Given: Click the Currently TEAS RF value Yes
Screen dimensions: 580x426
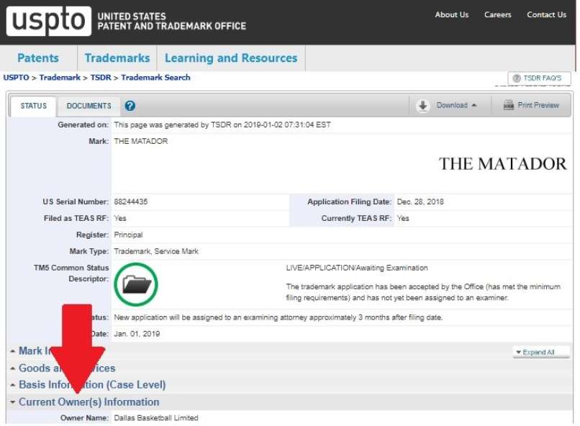Looking at the screenshot, I should (x=403, y=219).
